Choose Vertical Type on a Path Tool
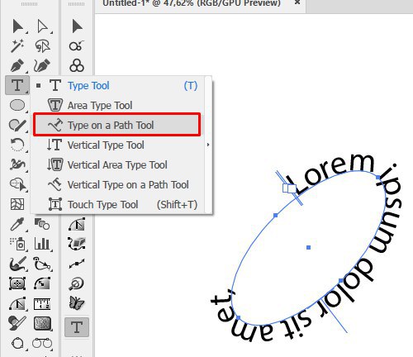 click(x=118, y=184)
